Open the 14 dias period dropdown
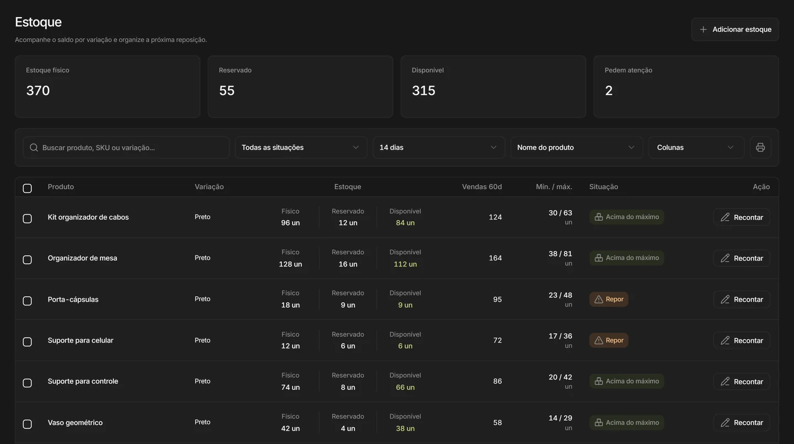794x444 pixels. point(439,147)
